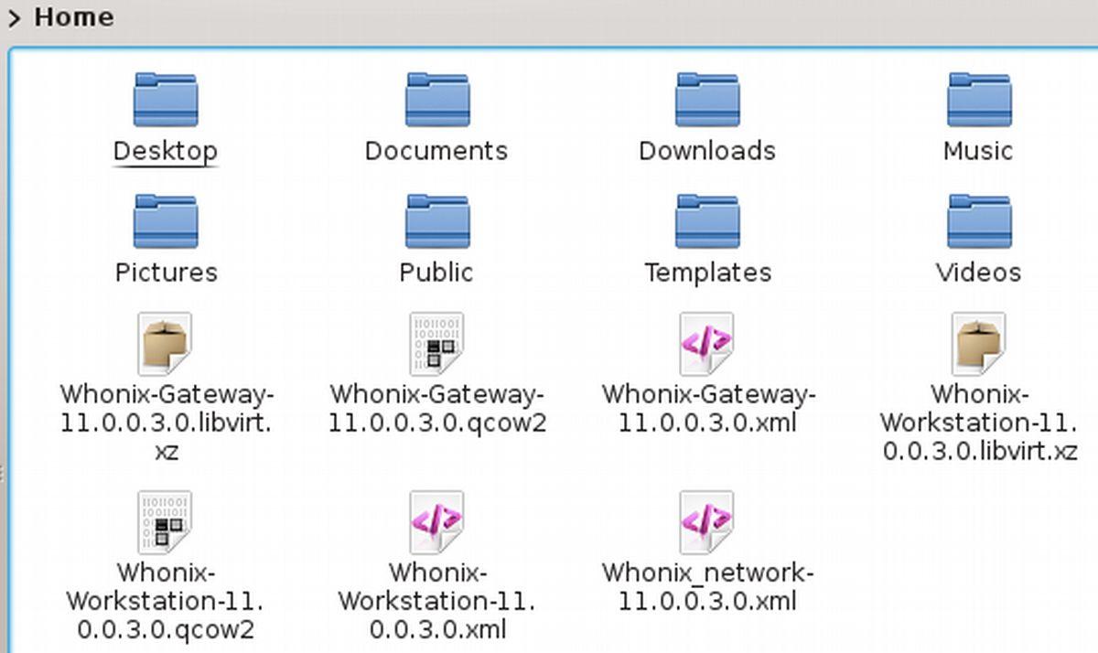Select the Public folder icon

click(436, 221)
